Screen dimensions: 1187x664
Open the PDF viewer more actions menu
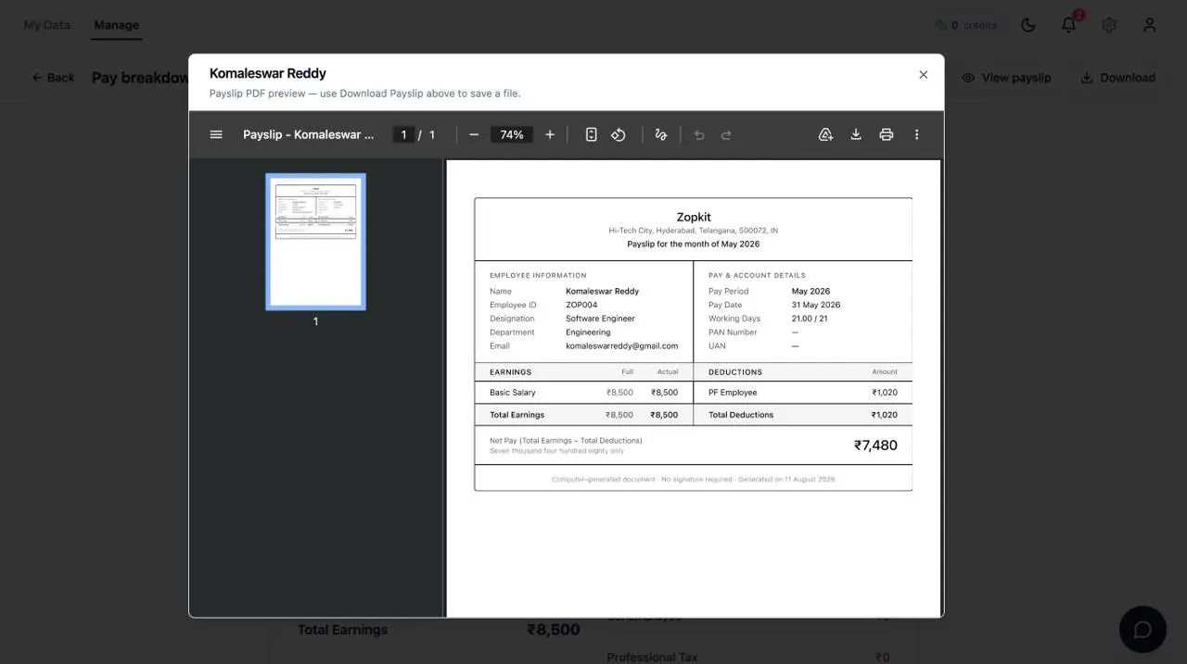tap(917, 134)
